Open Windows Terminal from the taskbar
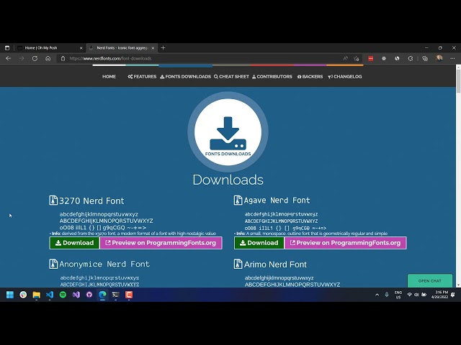The height and width of the screenshot is (345, 461). 115,295
